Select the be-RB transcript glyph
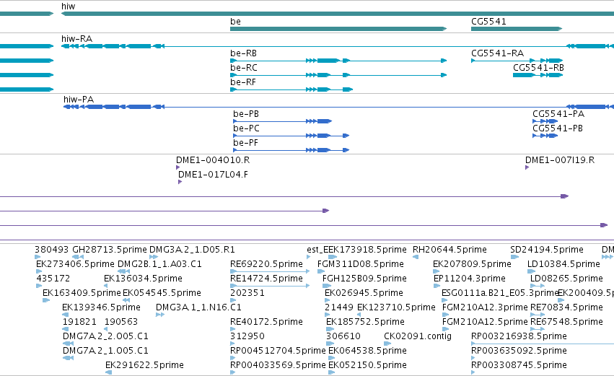Screen dimensions: 614x376 point(338,61)
